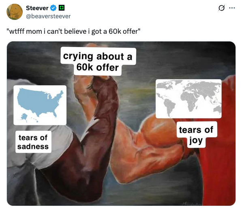Select the gray world map
Viewport: 242px width, 211px height.
[x=188, y=99]
